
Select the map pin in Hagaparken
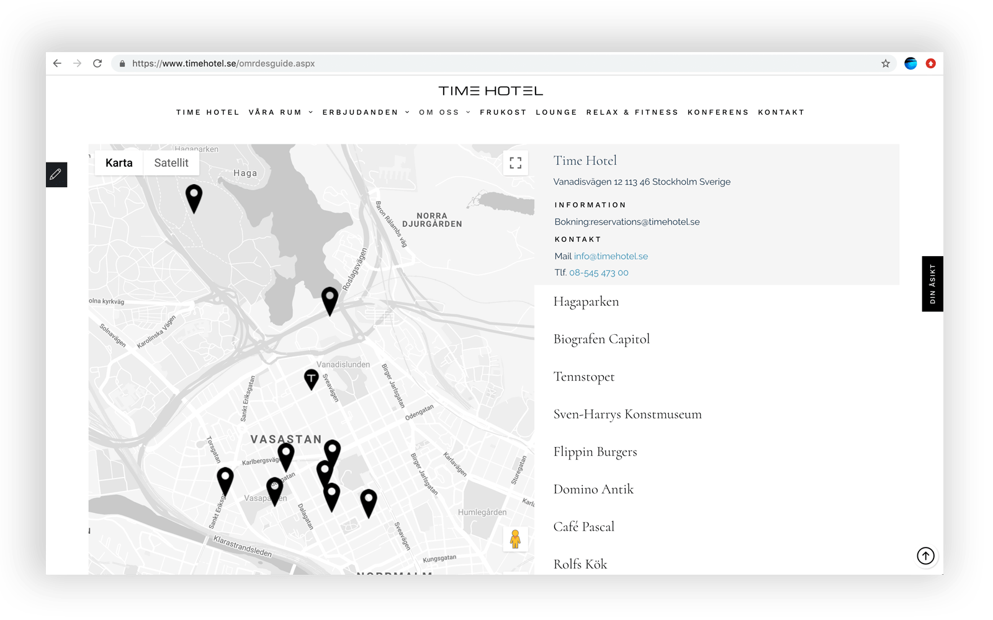click(194, 198)
